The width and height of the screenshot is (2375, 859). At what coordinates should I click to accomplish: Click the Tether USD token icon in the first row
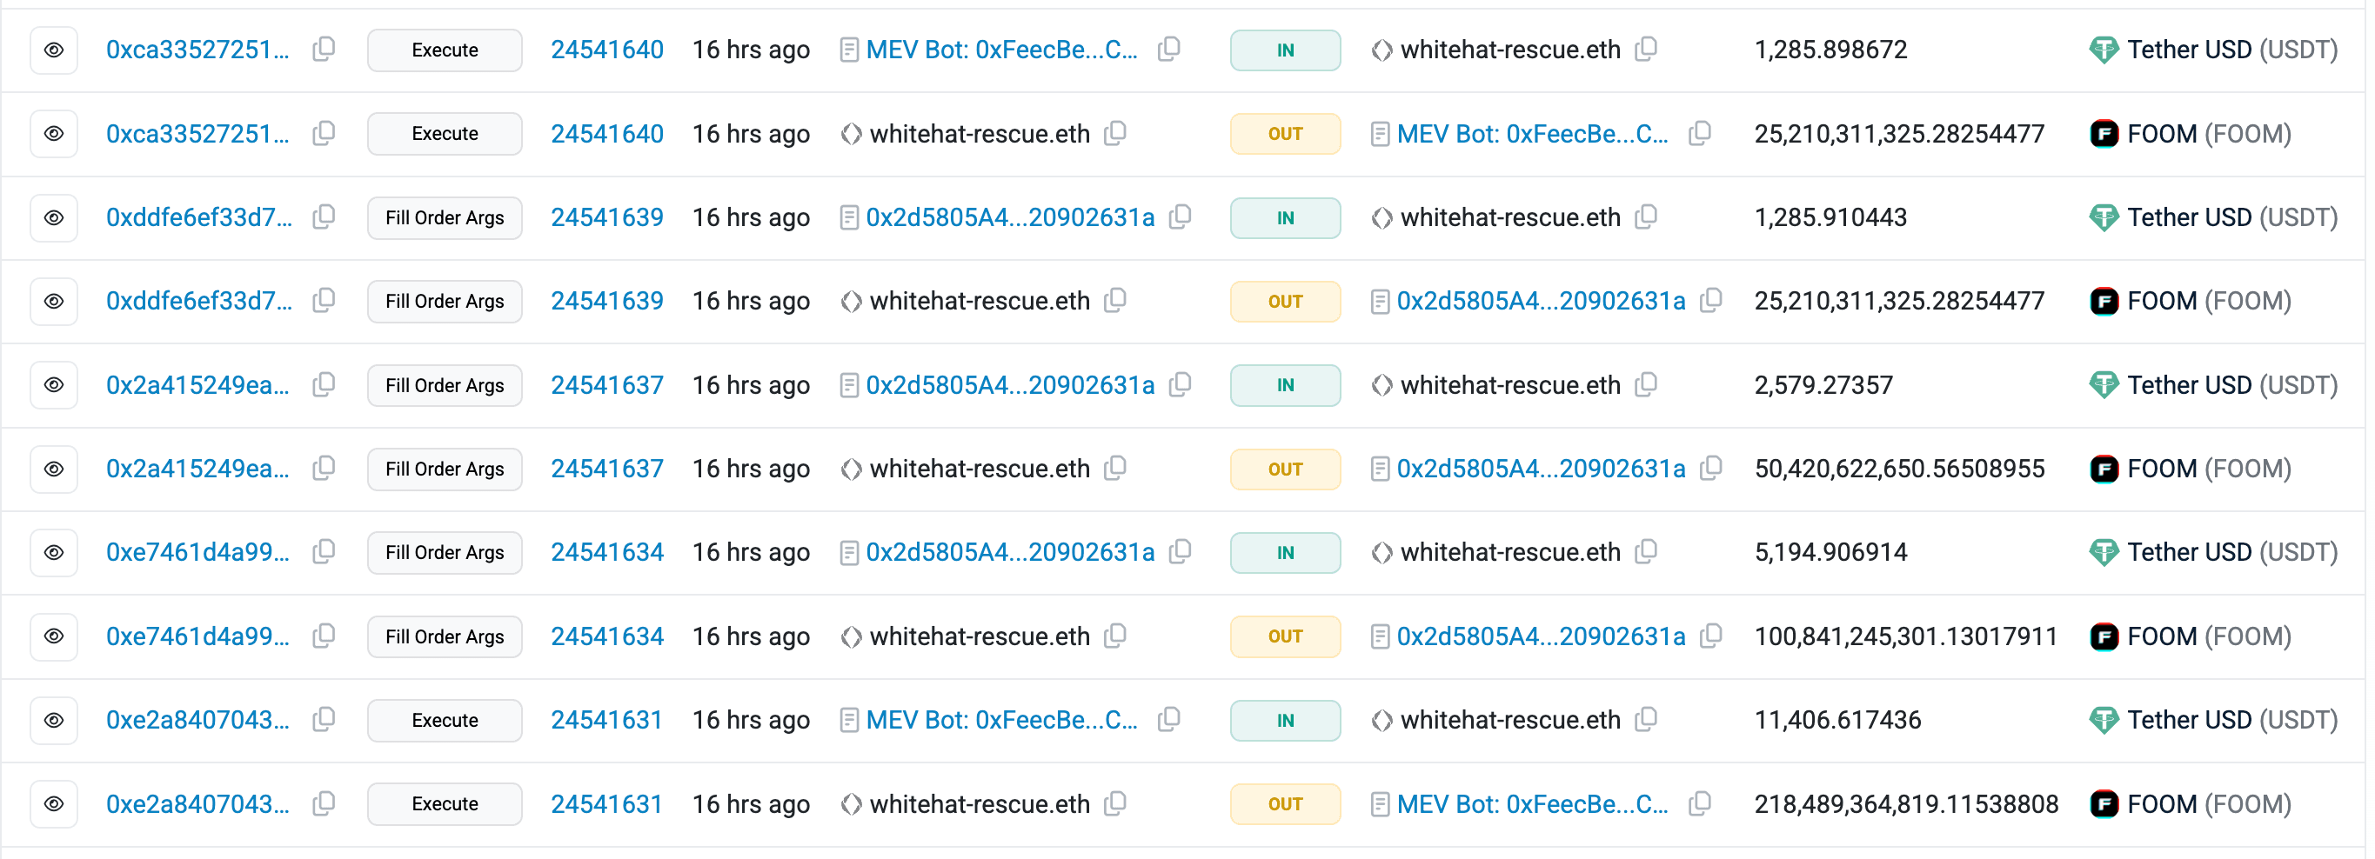click(2104, 50)
